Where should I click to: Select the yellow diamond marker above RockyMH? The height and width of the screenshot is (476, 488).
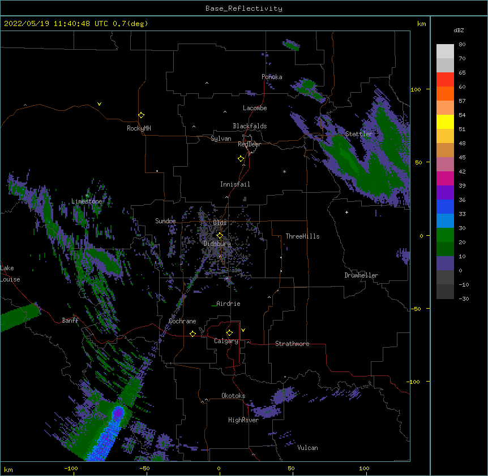pos(141,115)
